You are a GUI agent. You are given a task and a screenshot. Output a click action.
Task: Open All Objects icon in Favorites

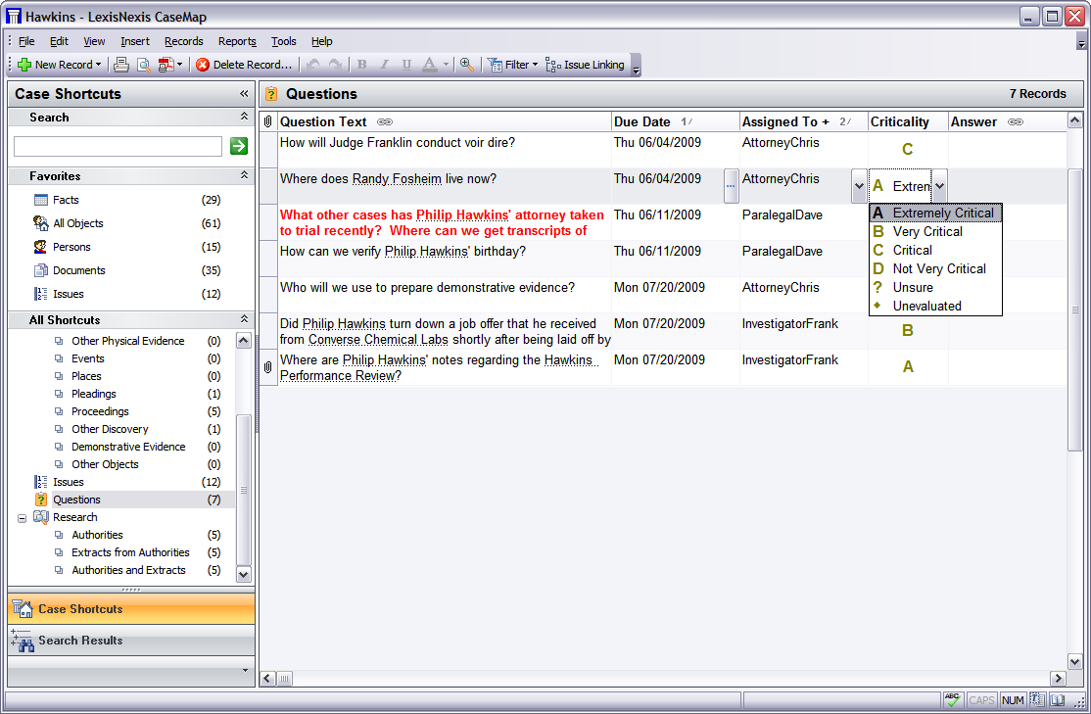[x=41, y=223]
